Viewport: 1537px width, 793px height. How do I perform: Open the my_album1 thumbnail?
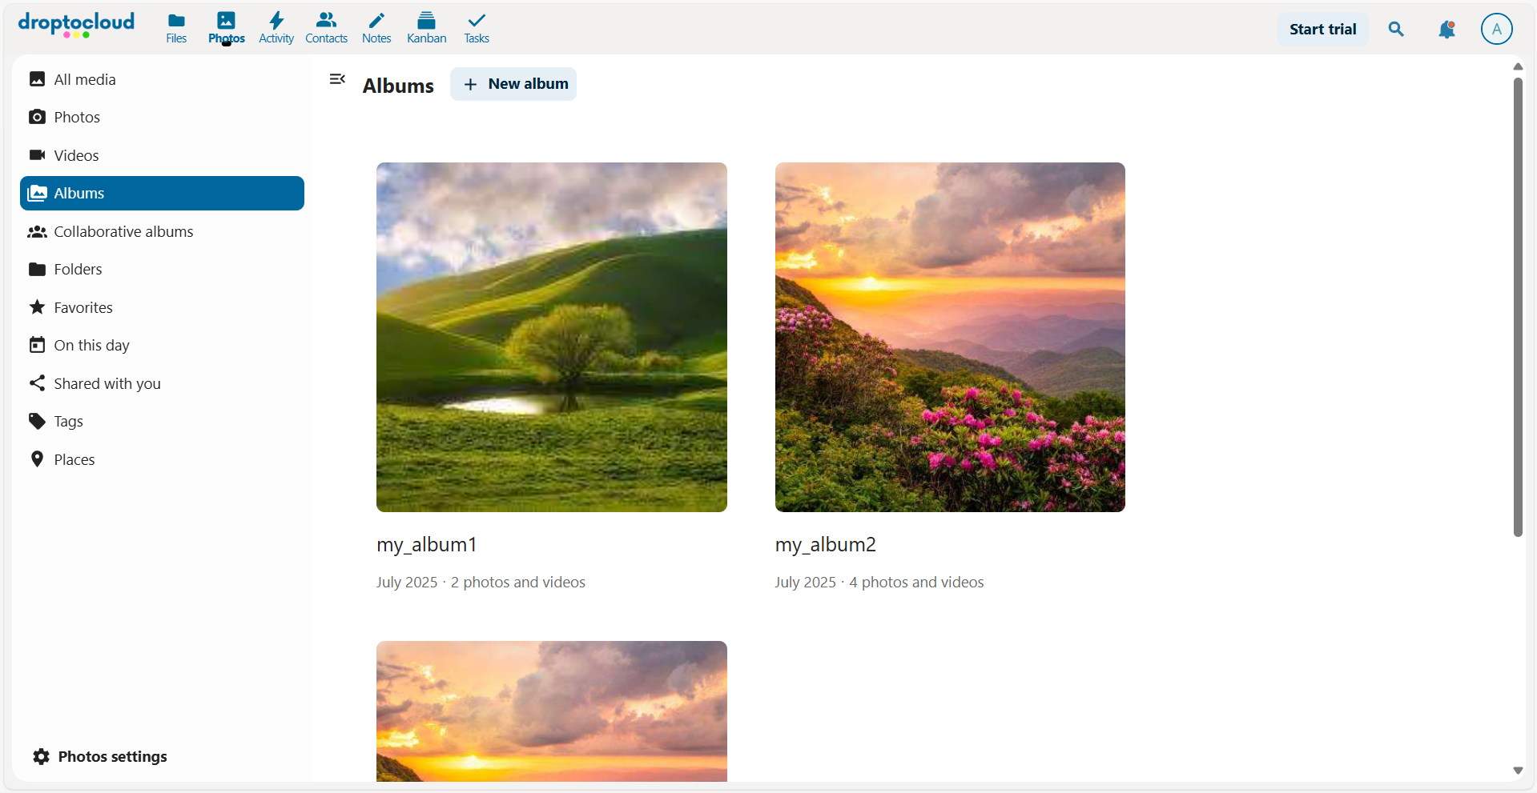(551, 337)
